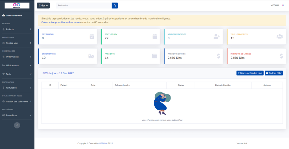Click the dollar icon on Paiements de l'année card

tap(281, 56)
